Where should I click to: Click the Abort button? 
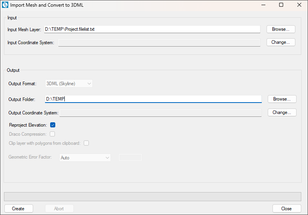(59, 209)
